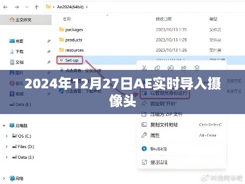Collapse the 此电脑 tree node

tap(4, 126)
